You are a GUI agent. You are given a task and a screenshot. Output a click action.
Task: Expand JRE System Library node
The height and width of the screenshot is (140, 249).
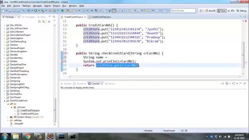click(8, 117)
